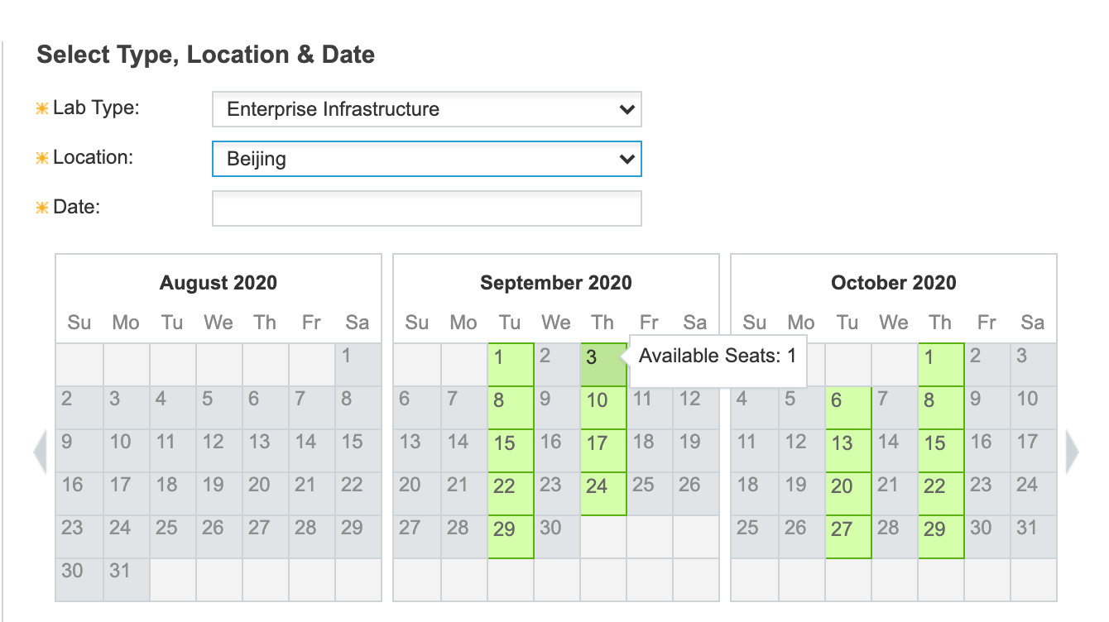Pick October 6 green date cell

point(848,408)
